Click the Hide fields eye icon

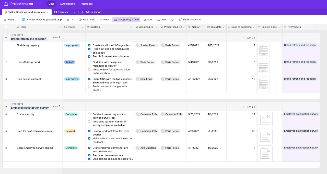(80, 20)
